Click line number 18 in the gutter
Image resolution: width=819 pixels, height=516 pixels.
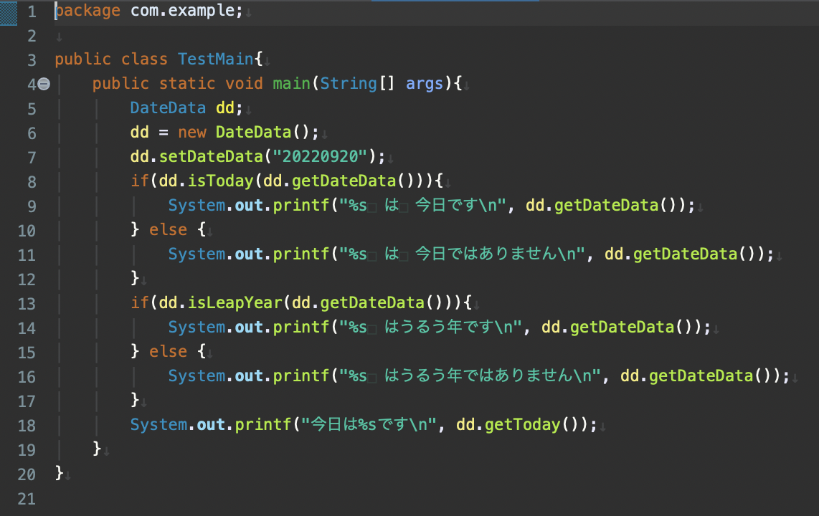click(x=27, y=426)
